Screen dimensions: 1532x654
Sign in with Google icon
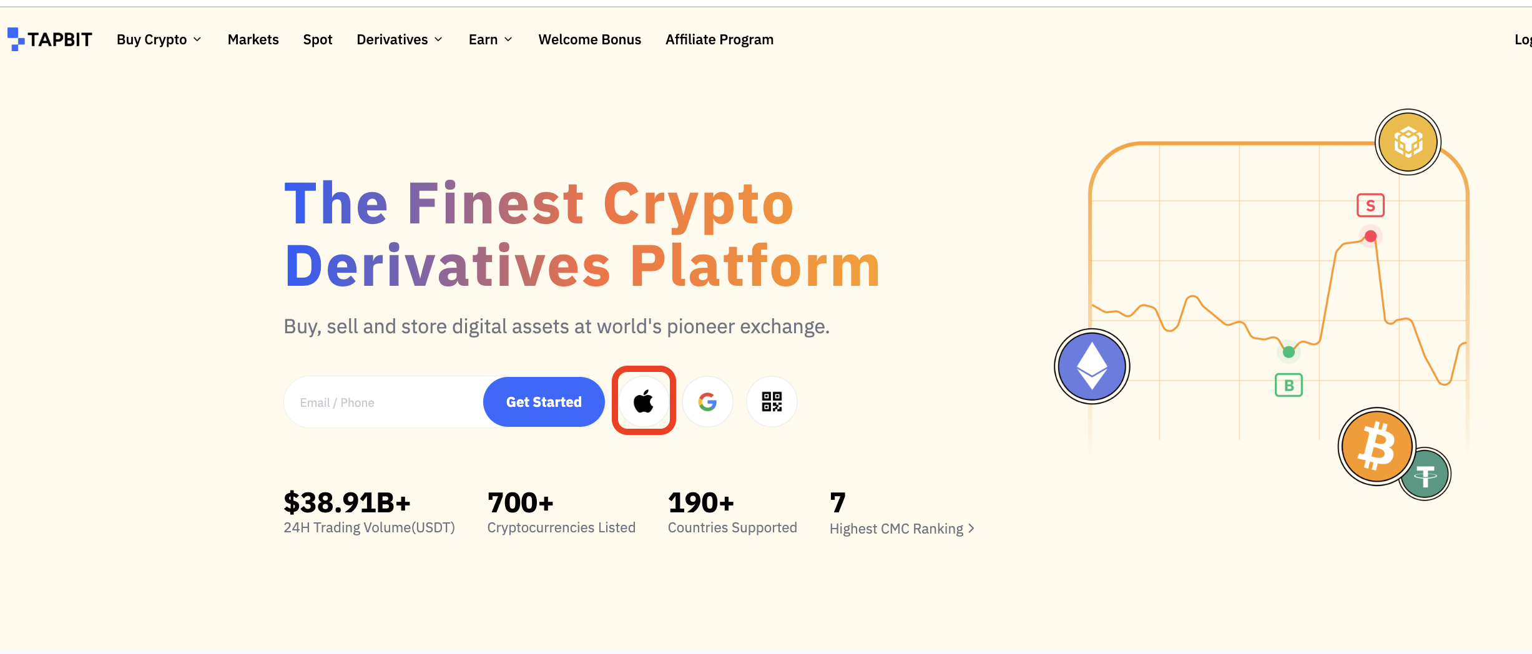(707, 401)
